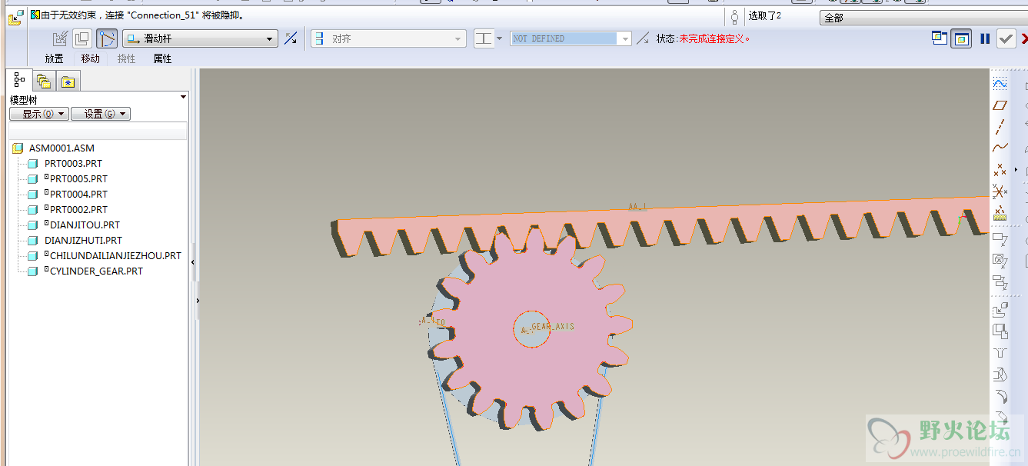This screenshot has height=466, width=1028.
Task: Open the 设置(G) menu button
Action: 101,114
